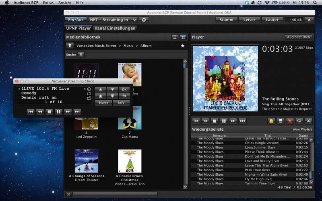Open NET - Streaming In source dropdown
The height and width of the screenshot is (201, 322).
click(x=113, y=20)
